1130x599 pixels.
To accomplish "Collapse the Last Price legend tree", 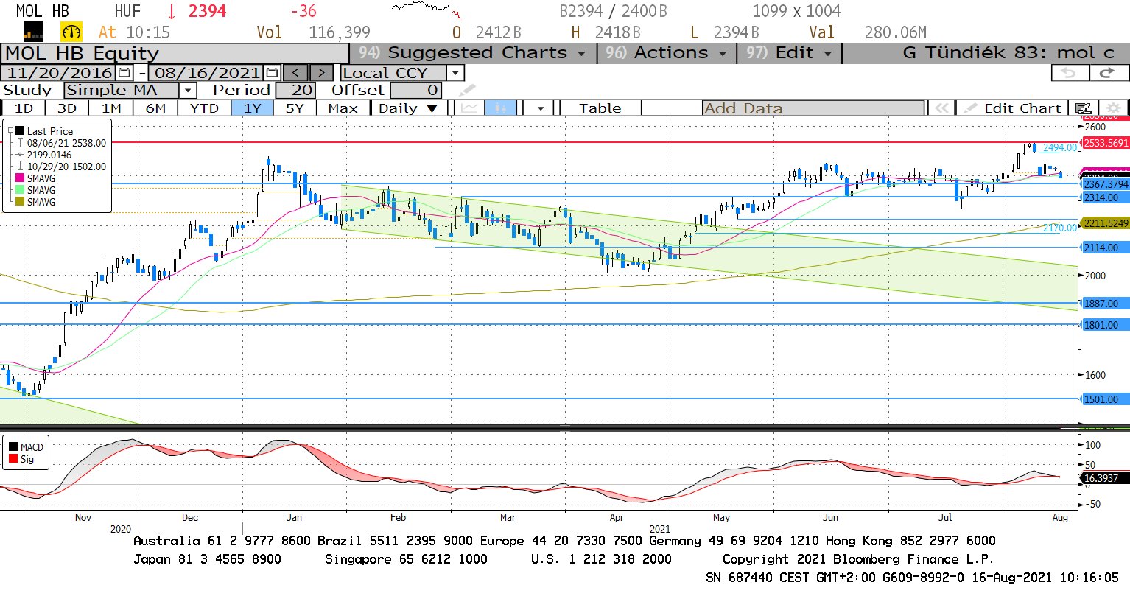I will click(x=11, y=131).
